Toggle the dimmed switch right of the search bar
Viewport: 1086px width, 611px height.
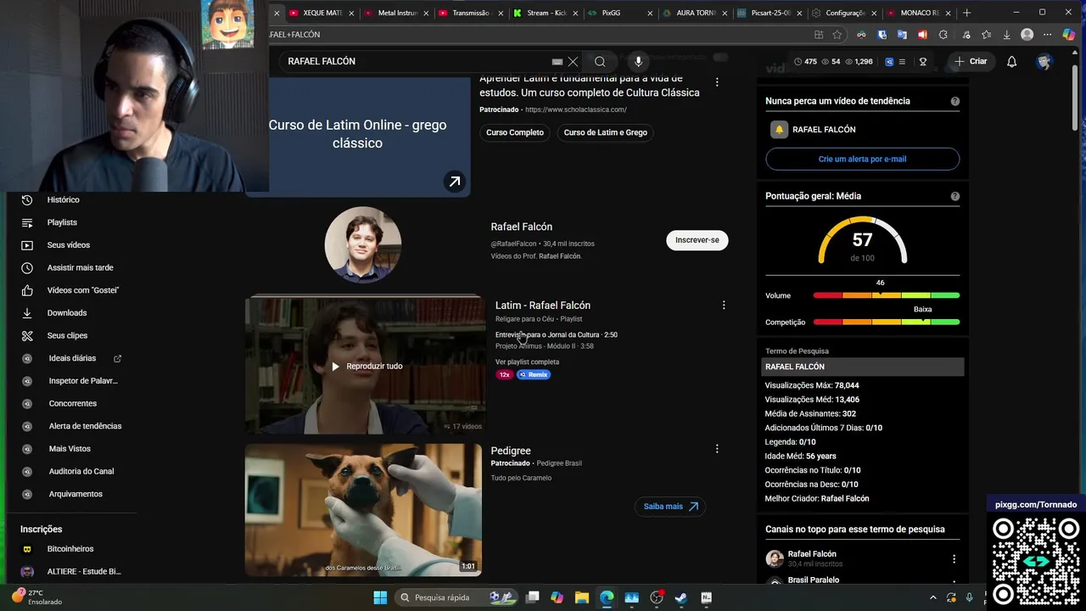pos(720,57)
